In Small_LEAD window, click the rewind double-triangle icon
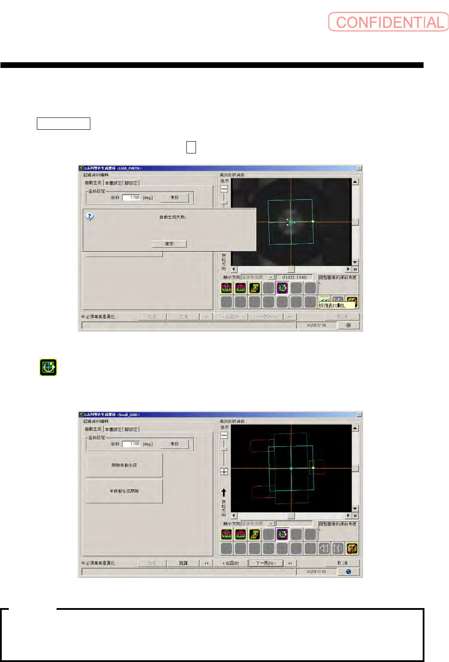Image resolution: width=449 pixels, height=662 pixels. pos(324,548)
